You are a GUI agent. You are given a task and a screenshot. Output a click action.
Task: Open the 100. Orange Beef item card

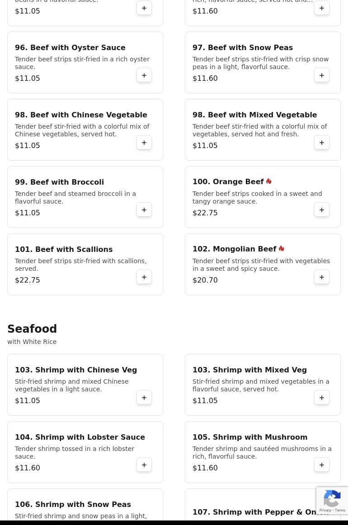(x=263, y=197)
